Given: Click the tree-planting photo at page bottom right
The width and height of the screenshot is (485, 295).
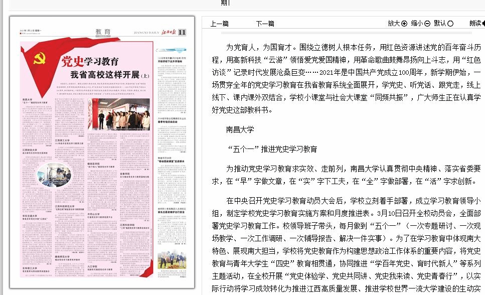Looking at the screenshot, I should [x=172, y=260].
